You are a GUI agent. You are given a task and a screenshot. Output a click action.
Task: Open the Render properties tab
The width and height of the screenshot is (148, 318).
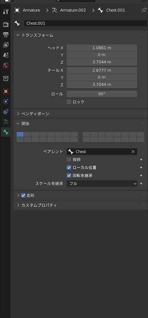click(x=6, y=25)
